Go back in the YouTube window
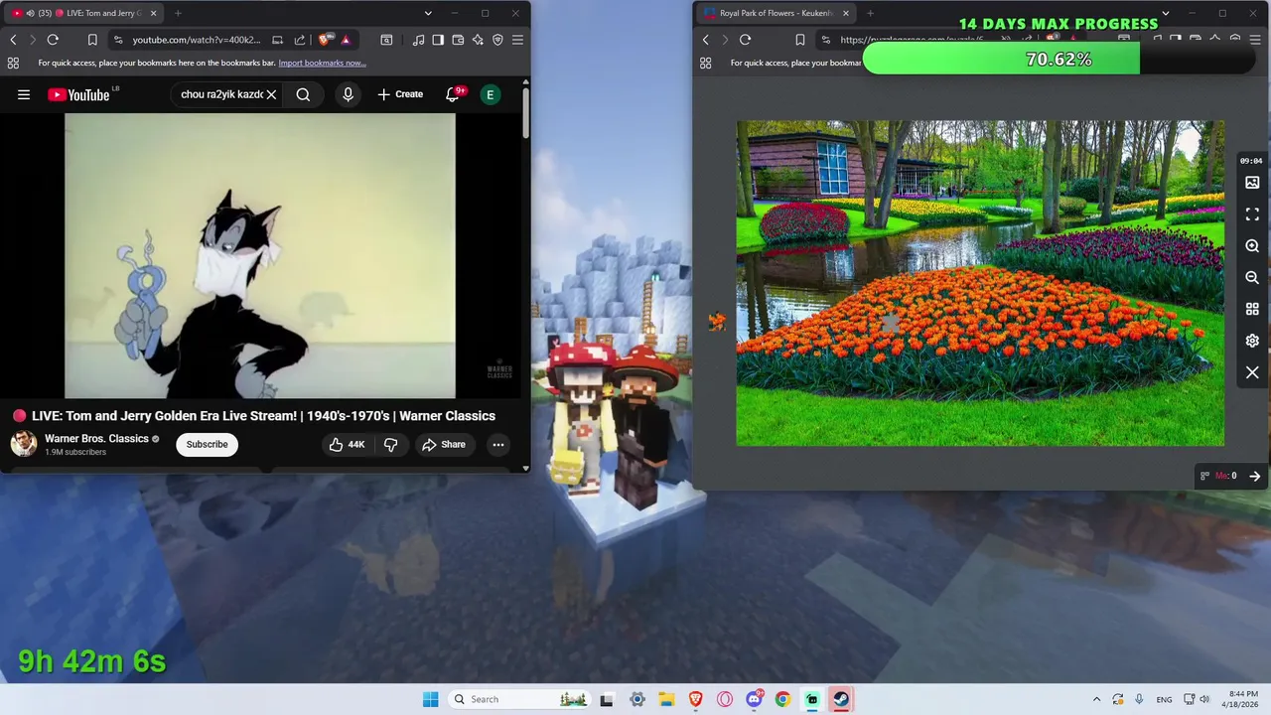This screenshot has width=1271, height=715. pos(13,40)
